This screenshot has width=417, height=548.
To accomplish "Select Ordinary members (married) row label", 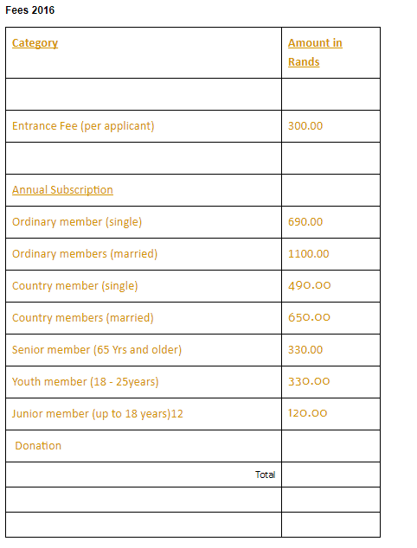I will [x=85, y=254].
